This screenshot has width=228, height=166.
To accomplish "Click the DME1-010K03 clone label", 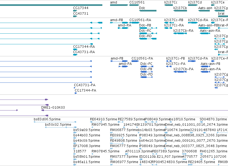I will pyautogui.click(x=53, y=108).
